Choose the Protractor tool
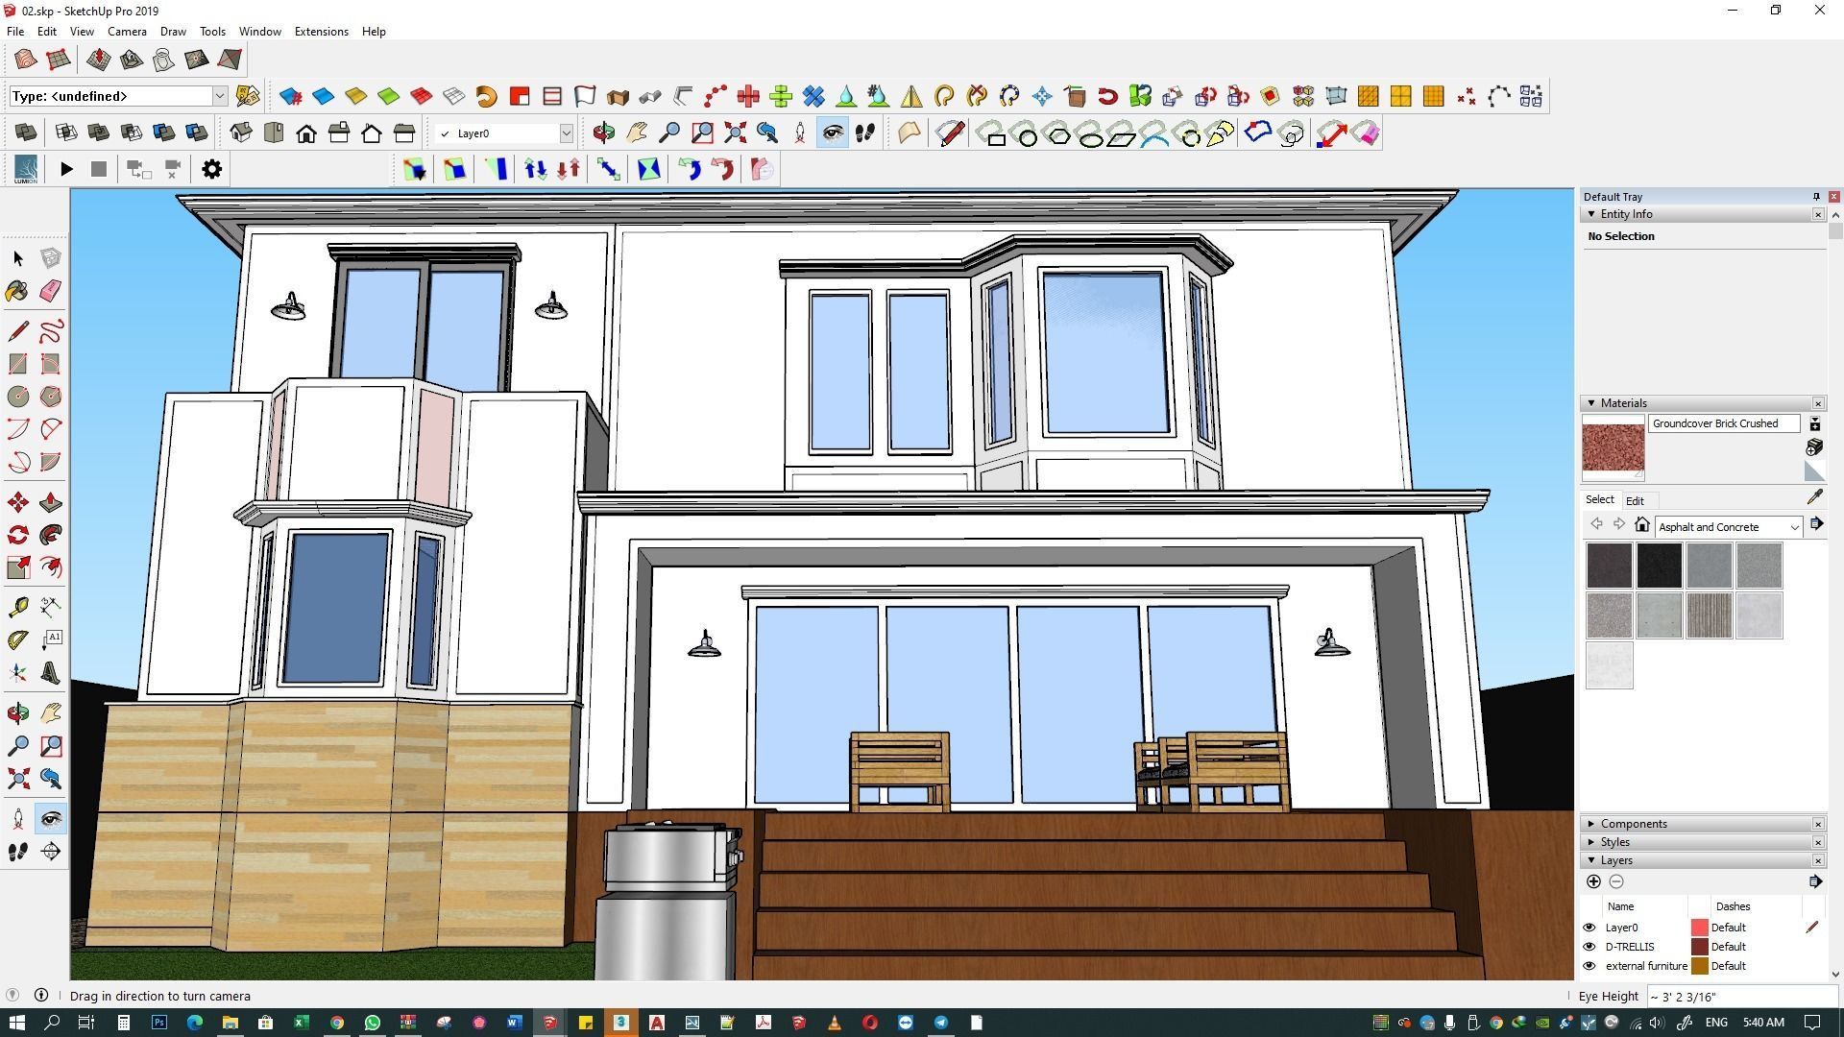The width and height of the screenshot is (1844, 1037). click(x=18, y=639)
